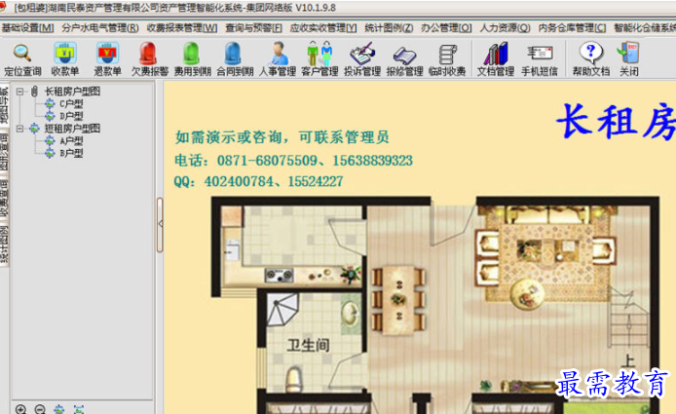
Task: Open 报修管理 repair management
Action: coord(404,59)
